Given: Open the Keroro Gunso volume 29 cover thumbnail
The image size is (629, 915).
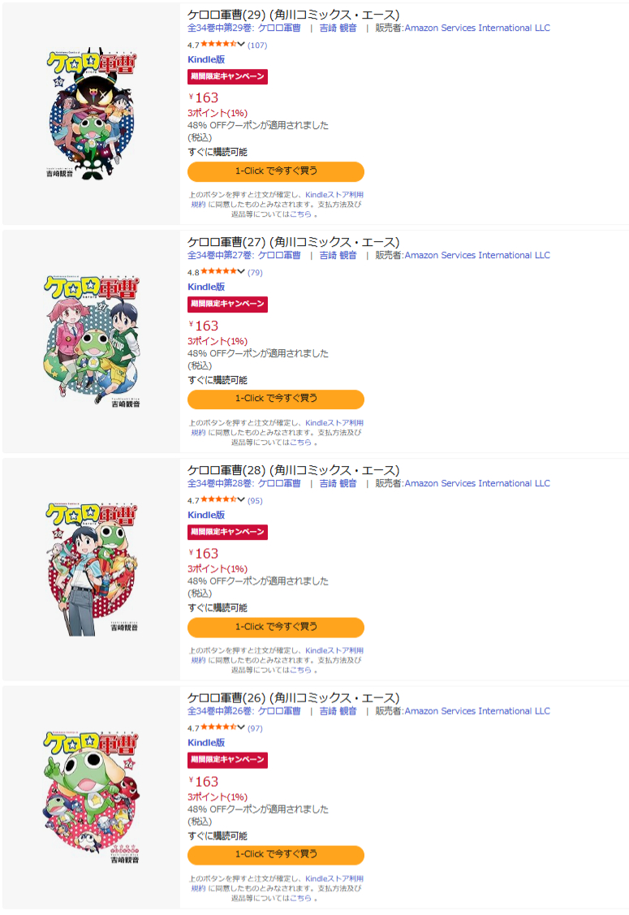Looking at the screenshot, I should tap(91, 113).
